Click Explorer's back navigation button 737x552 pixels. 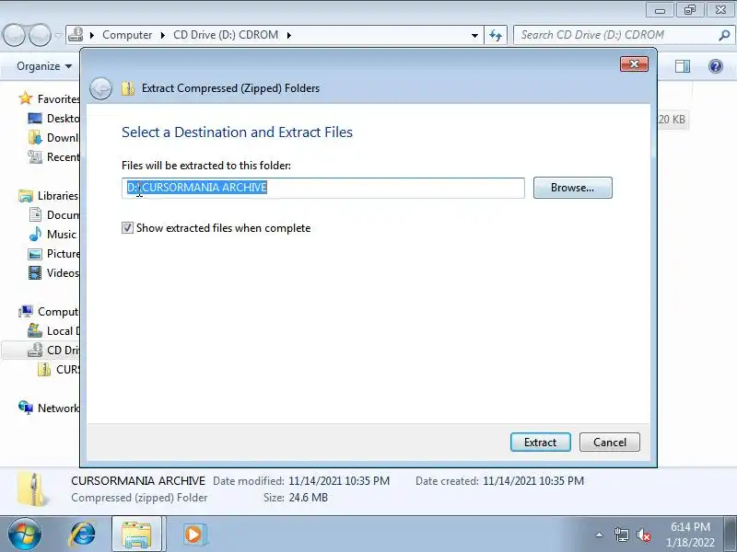click(13, 35)
